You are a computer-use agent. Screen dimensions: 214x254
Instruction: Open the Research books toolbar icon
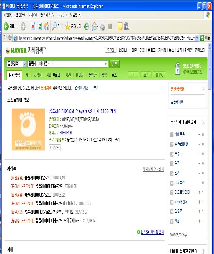[x=127, y=26]
